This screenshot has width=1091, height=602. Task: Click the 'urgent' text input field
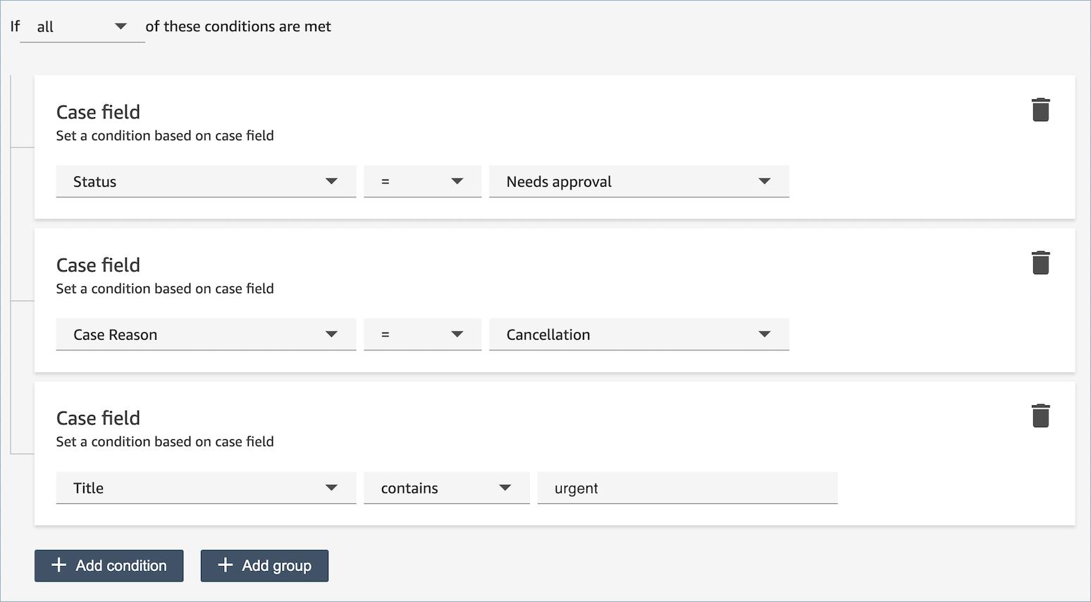[x=687, y=488]
